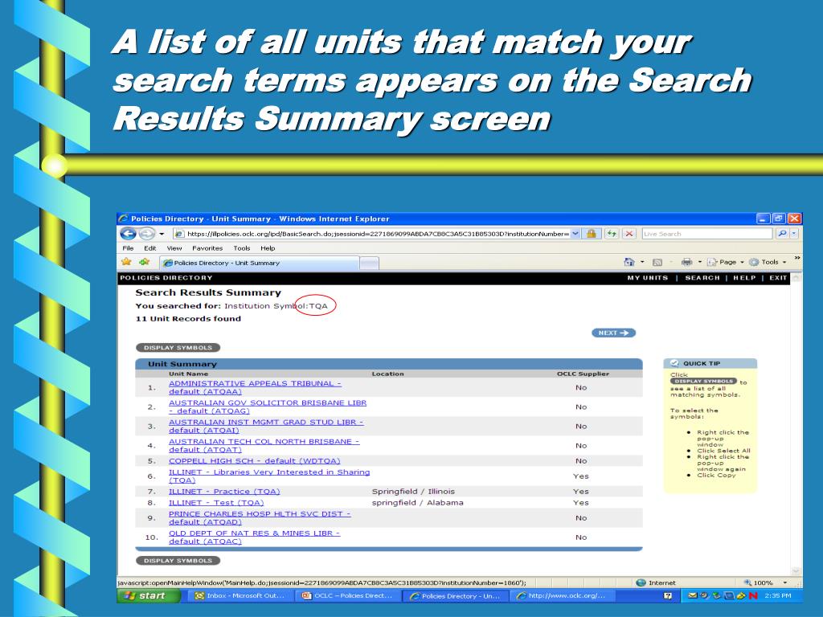This screenshot has width=823, height=617.
Task: Expand the address bar dropdown arrow
Action: (x=575, y=234)
